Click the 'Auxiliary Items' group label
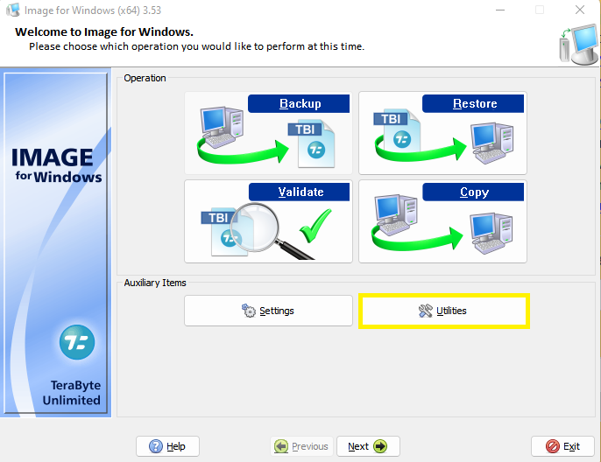601x462 pixels. pos(155,283)
